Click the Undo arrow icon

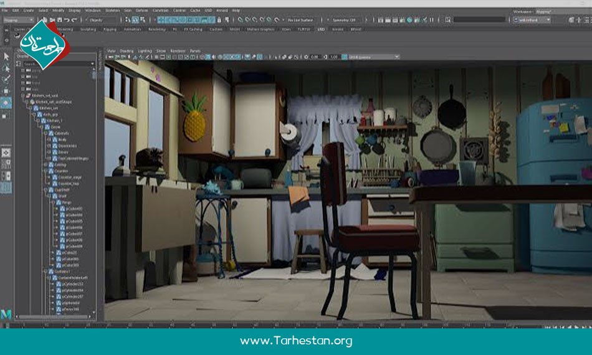click(67, 19)
